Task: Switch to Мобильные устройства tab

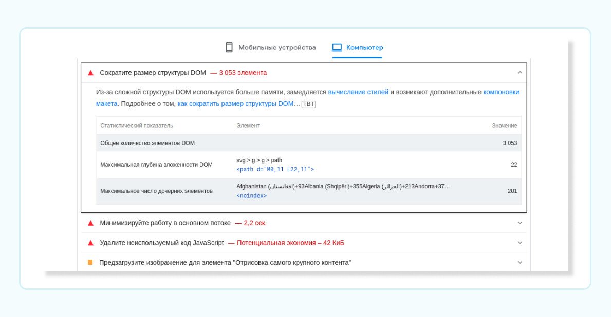Action: [x=277, y=48]
